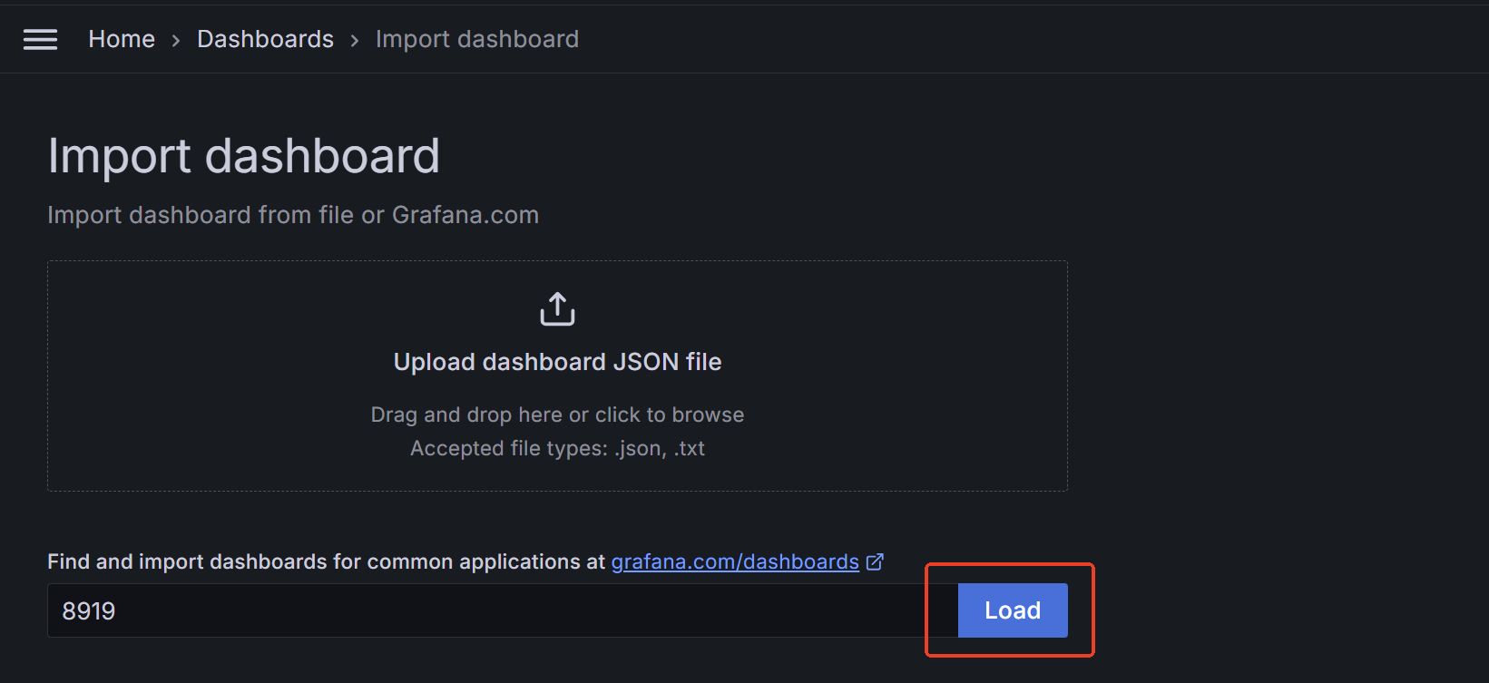This screenshot has height=683, width=1489.
Task: Click the large Import dashboard page heading
Action: pyautogui.click(x=243, y=156)
